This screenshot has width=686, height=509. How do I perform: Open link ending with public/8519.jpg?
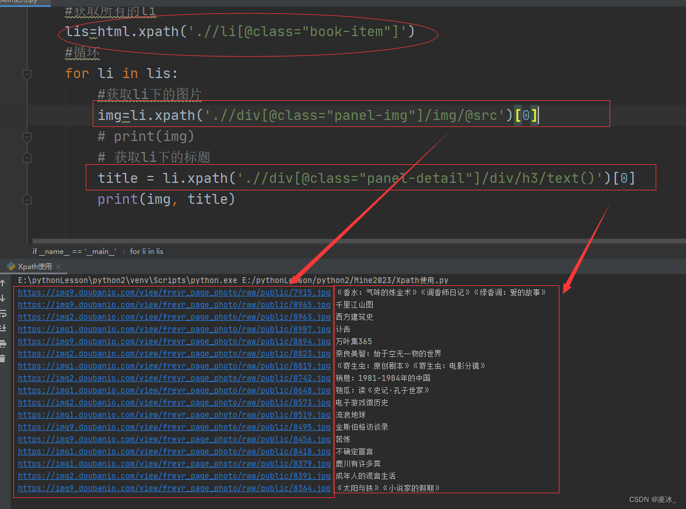174,415
